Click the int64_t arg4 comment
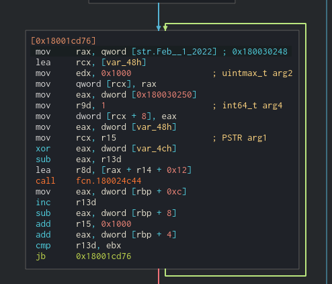 click(x=252, y=106)
